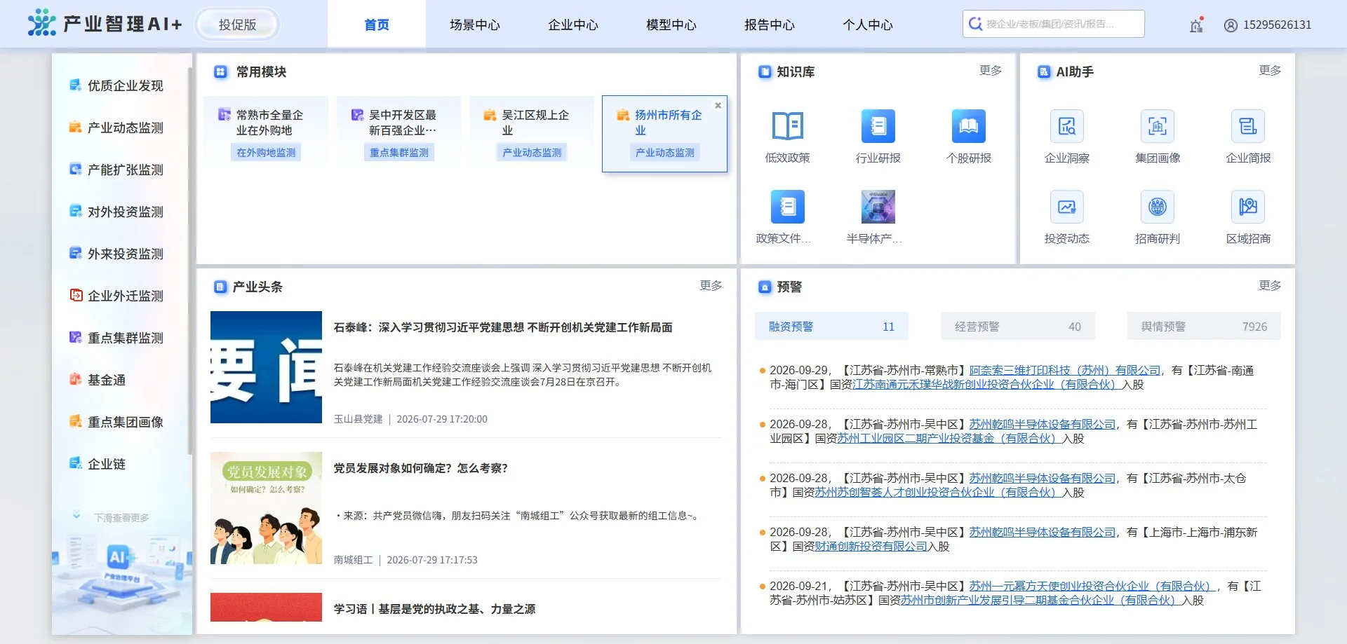The width and height of the screenshot is (1347, 644).
Task: Switch to the 报告中心 tab
Action: click(x=770, y=25)
